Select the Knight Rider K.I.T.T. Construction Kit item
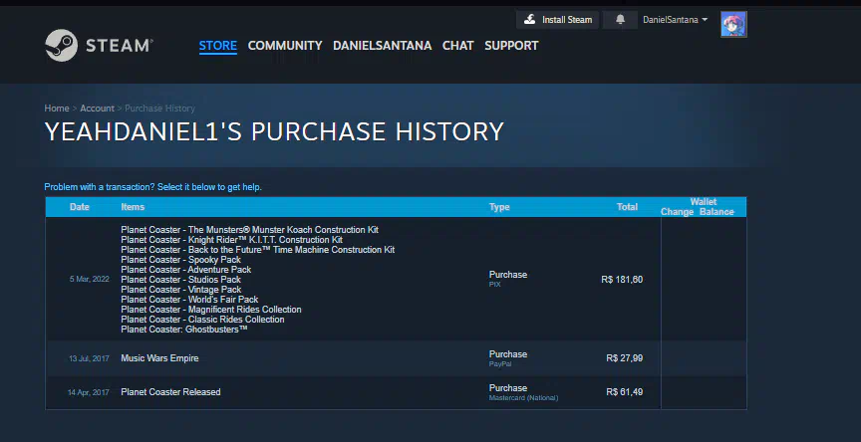861x442 pixels. click(232, 240)
